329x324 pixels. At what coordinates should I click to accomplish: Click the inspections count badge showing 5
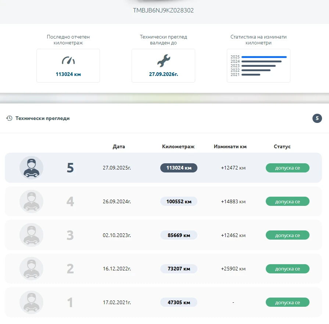pos(317,118)
